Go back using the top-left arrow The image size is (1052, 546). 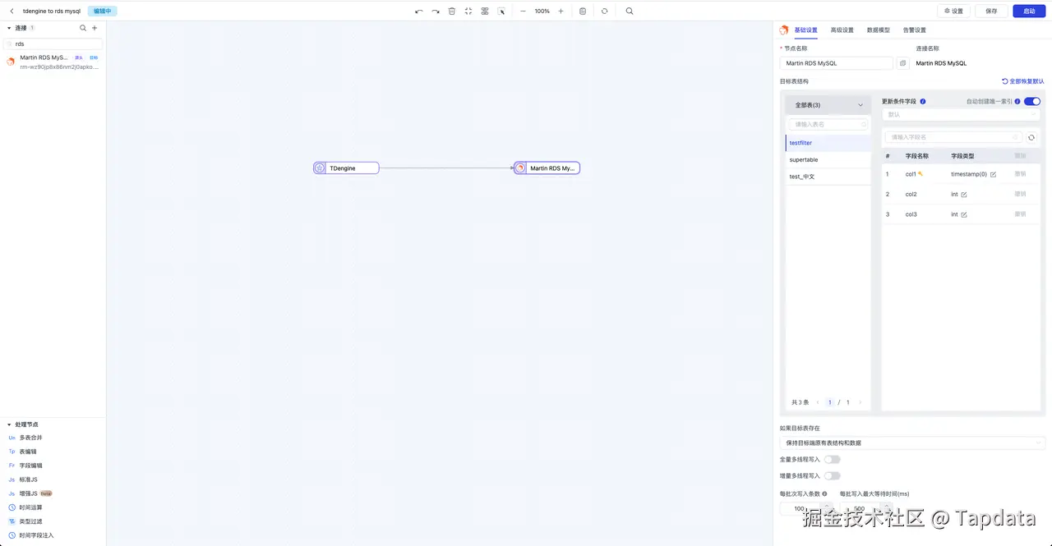12,11
